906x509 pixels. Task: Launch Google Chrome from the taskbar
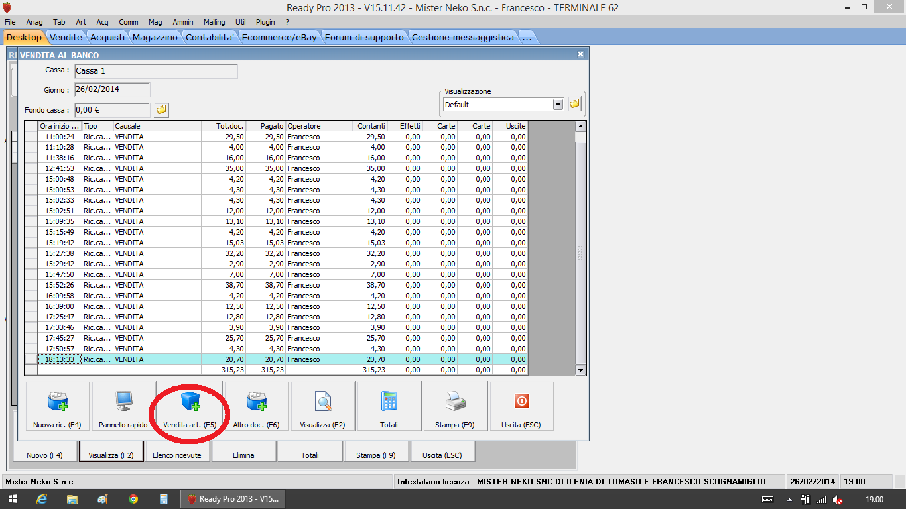point(133,499)
